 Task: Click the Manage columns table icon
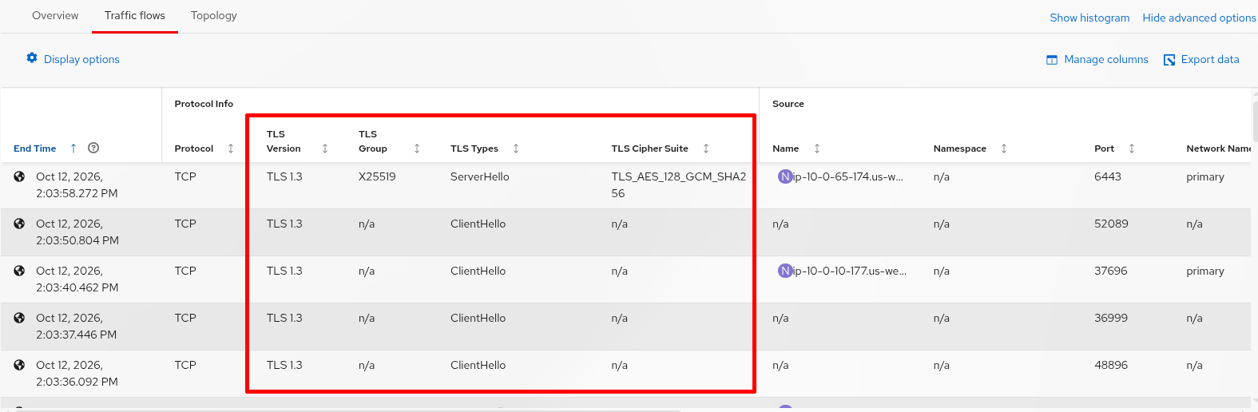point(1052,60)
